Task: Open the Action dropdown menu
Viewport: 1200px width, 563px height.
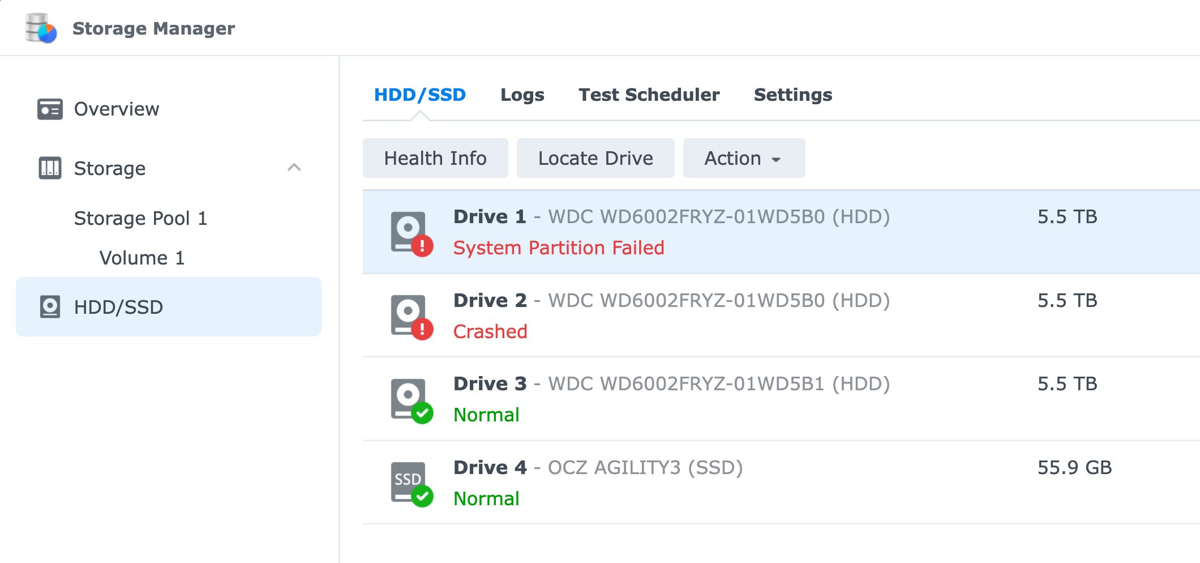Action: (x=743, y=158)
